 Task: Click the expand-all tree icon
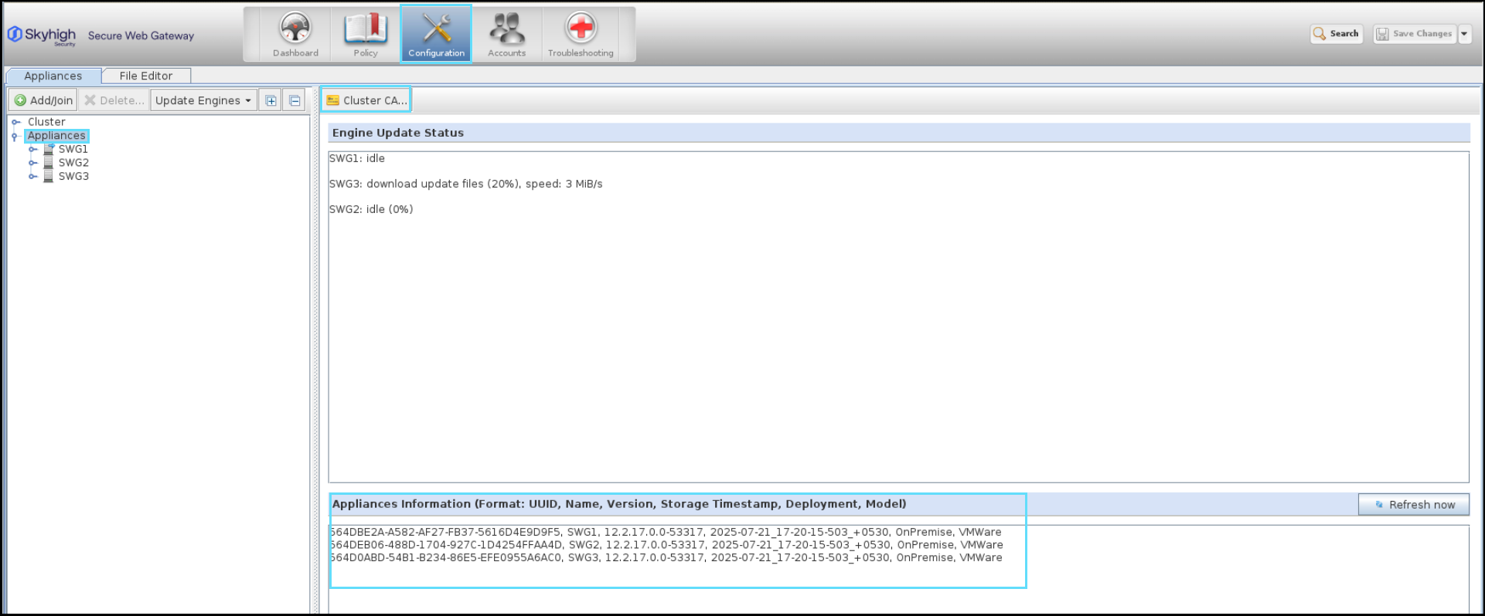(271, 100)
